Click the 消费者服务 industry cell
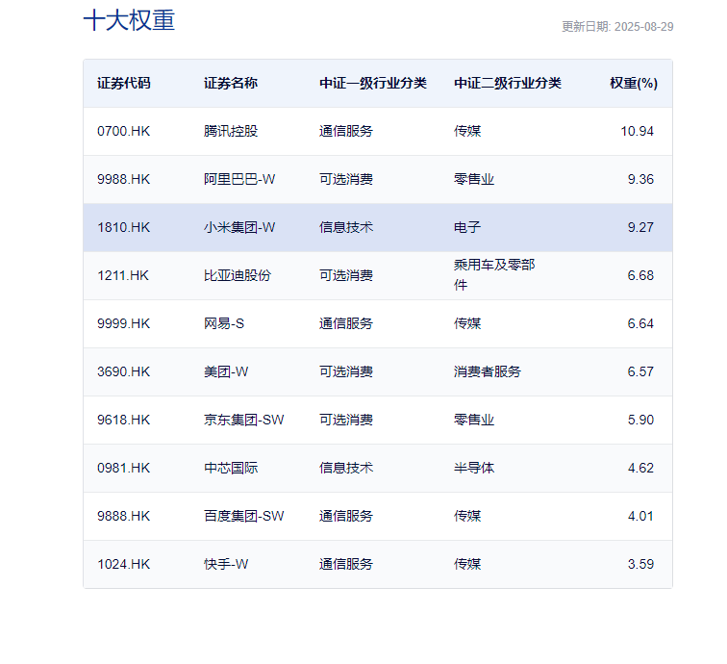This screenshot has height=664, width=727. tap(488, 371)
